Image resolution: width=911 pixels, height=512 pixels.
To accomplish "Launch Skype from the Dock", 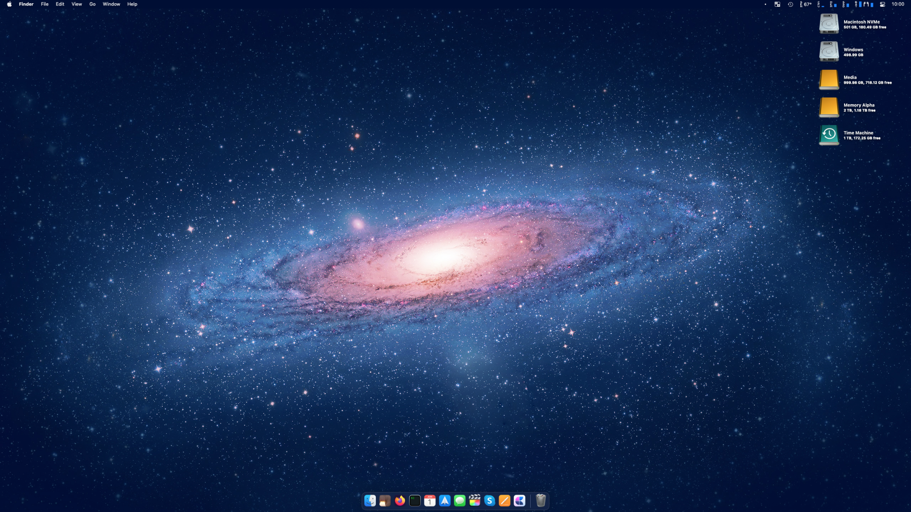I will point(490,501).
